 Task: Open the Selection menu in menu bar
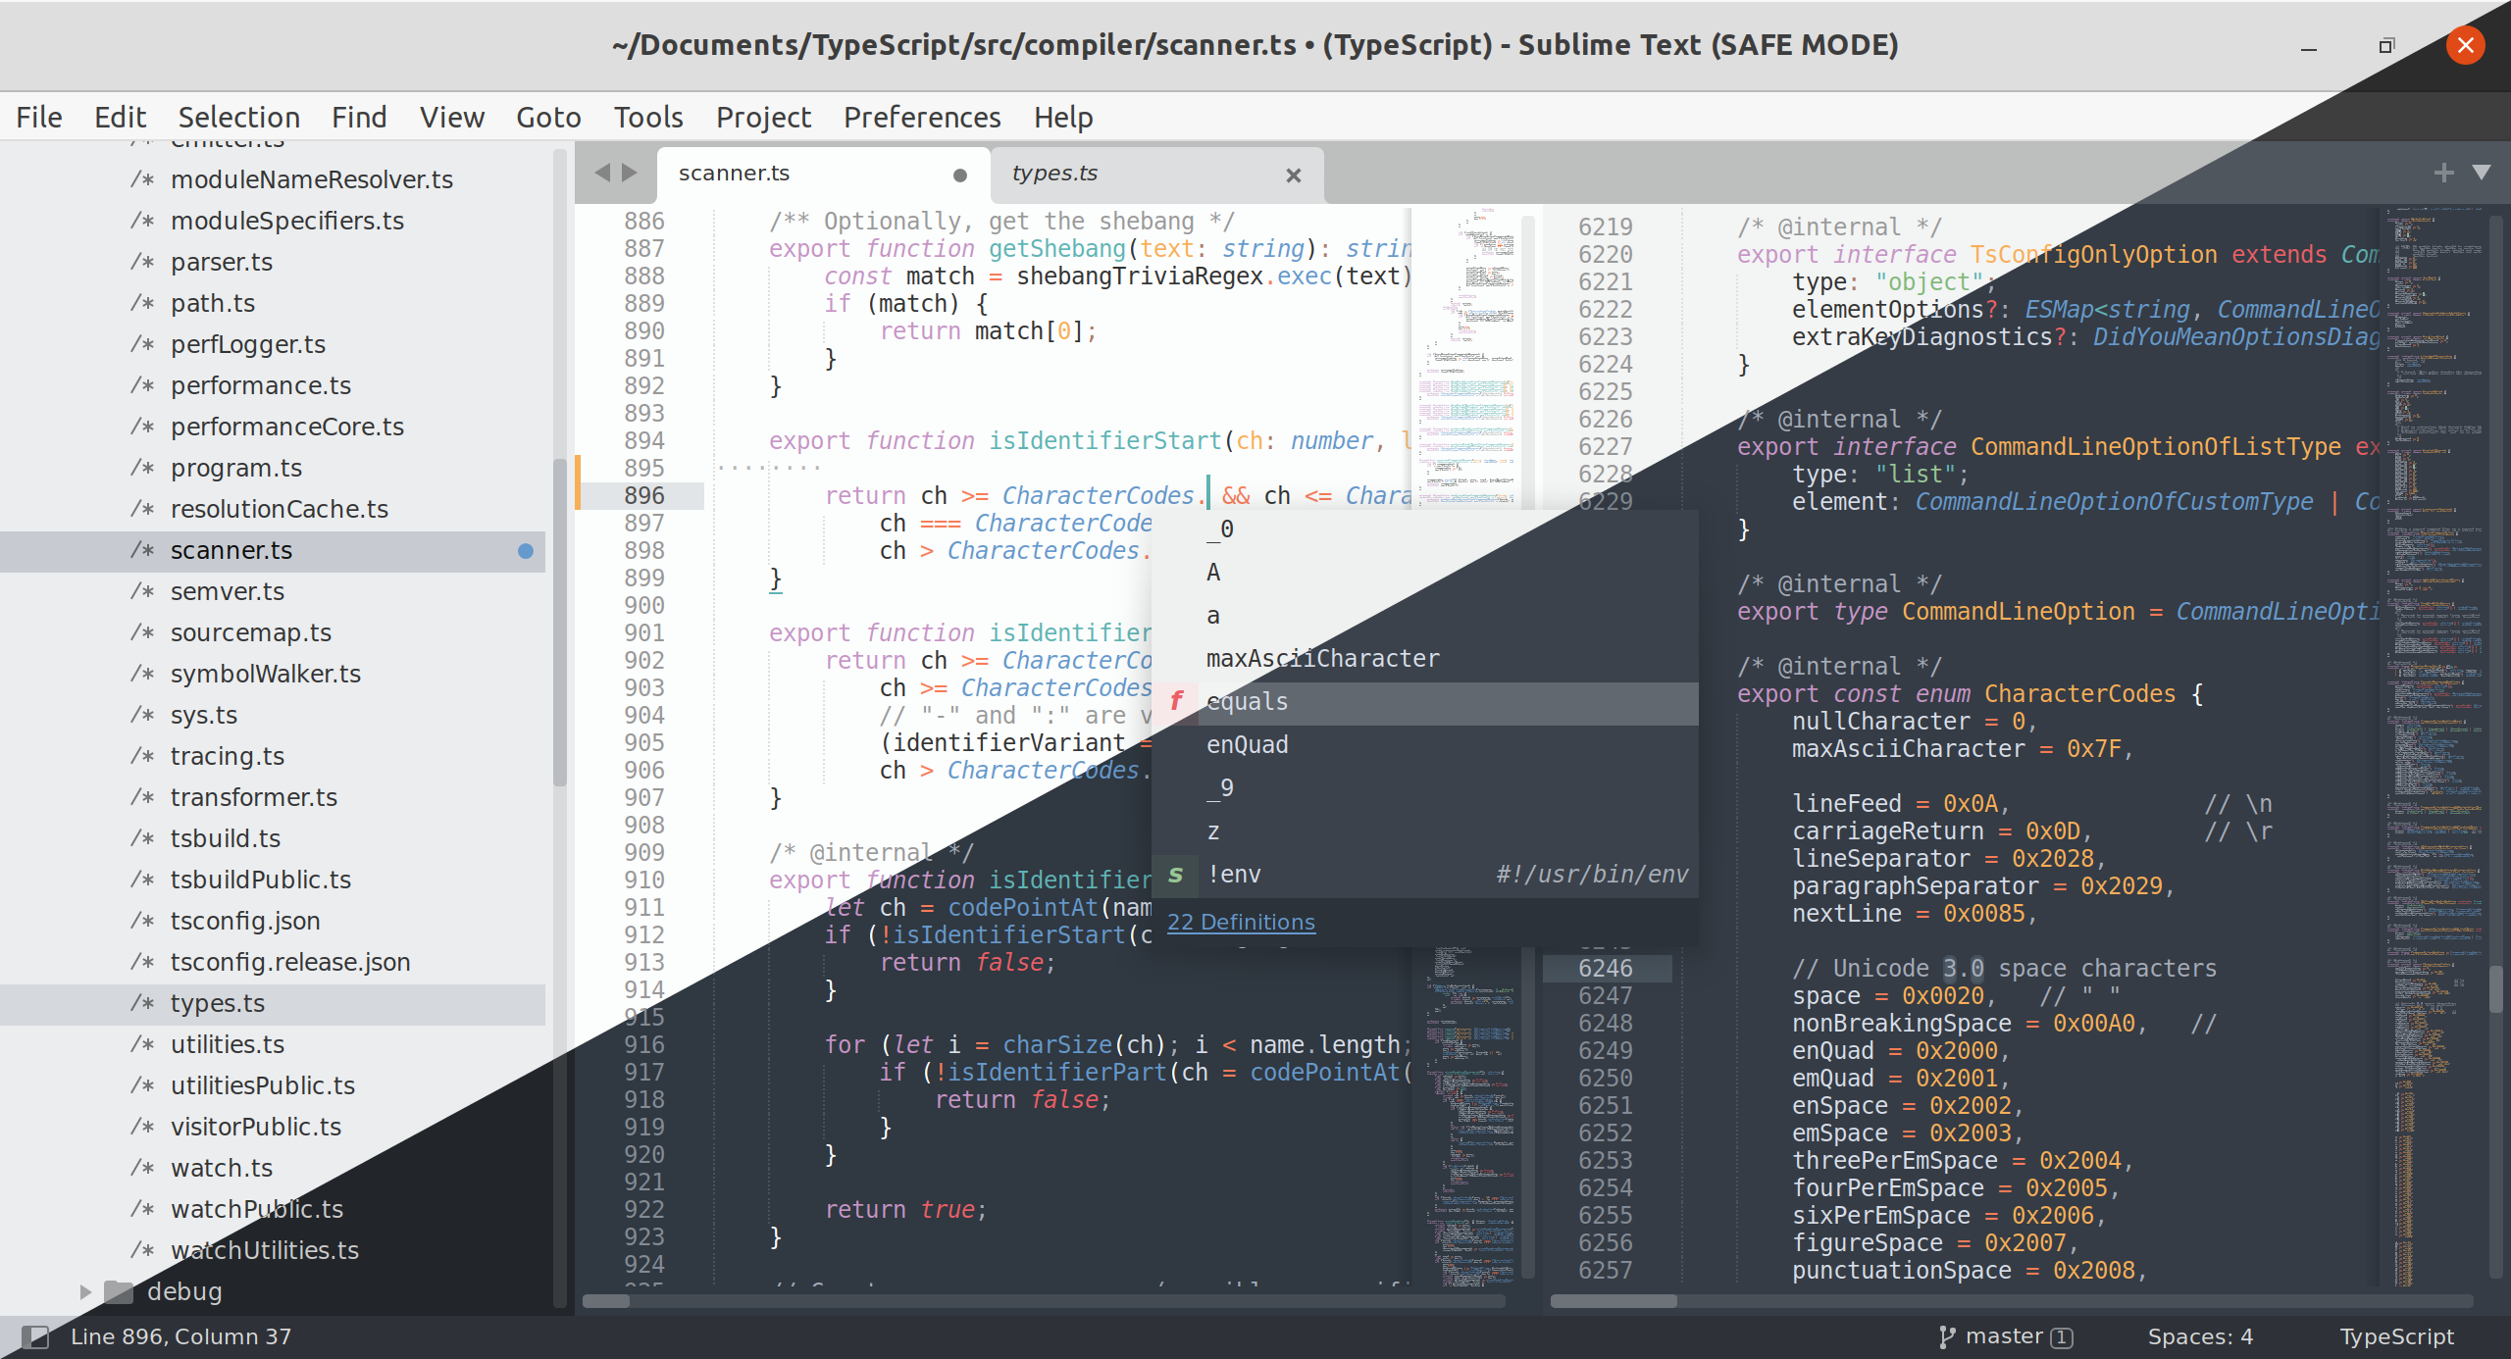click(236, 116)
